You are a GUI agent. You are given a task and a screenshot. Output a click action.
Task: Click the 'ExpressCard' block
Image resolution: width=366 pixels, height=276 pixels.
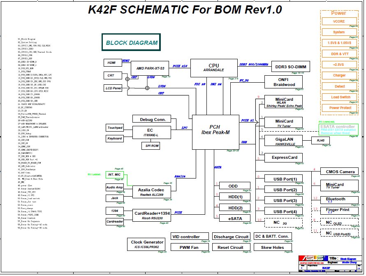pyautogui.click(x=283, y=158)
